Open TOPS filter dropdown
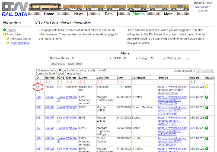 (130, 58)
